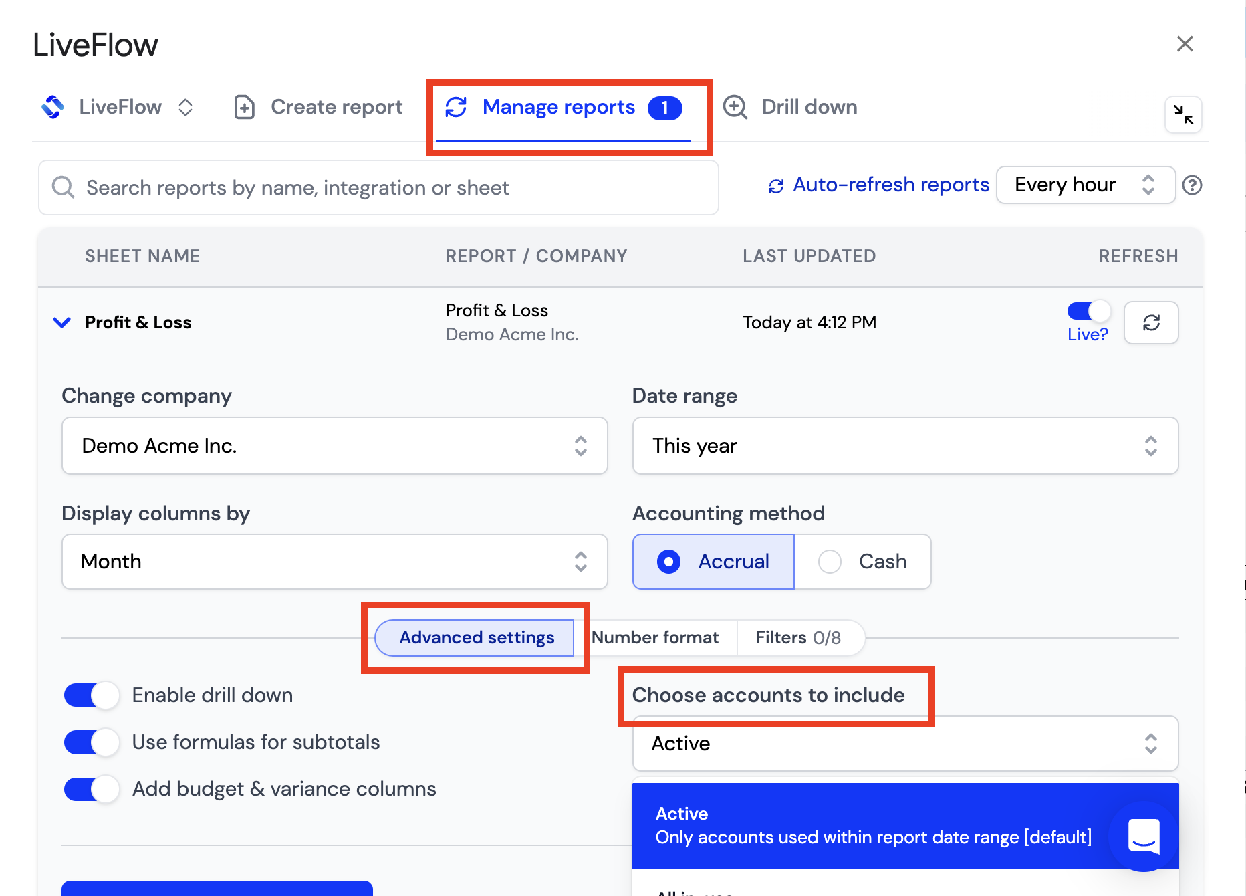The height and width of the screenshot is (896, 1246).
Task: Click the REPORT / COMPANY column header
Action: (536, 256)
